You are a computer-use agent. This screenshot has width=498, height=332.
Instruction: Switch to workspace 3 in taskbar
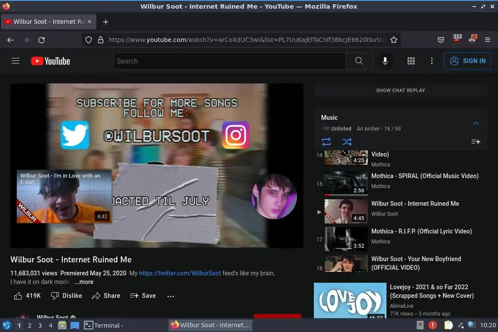pyautogui.click(x=40, y=326)
